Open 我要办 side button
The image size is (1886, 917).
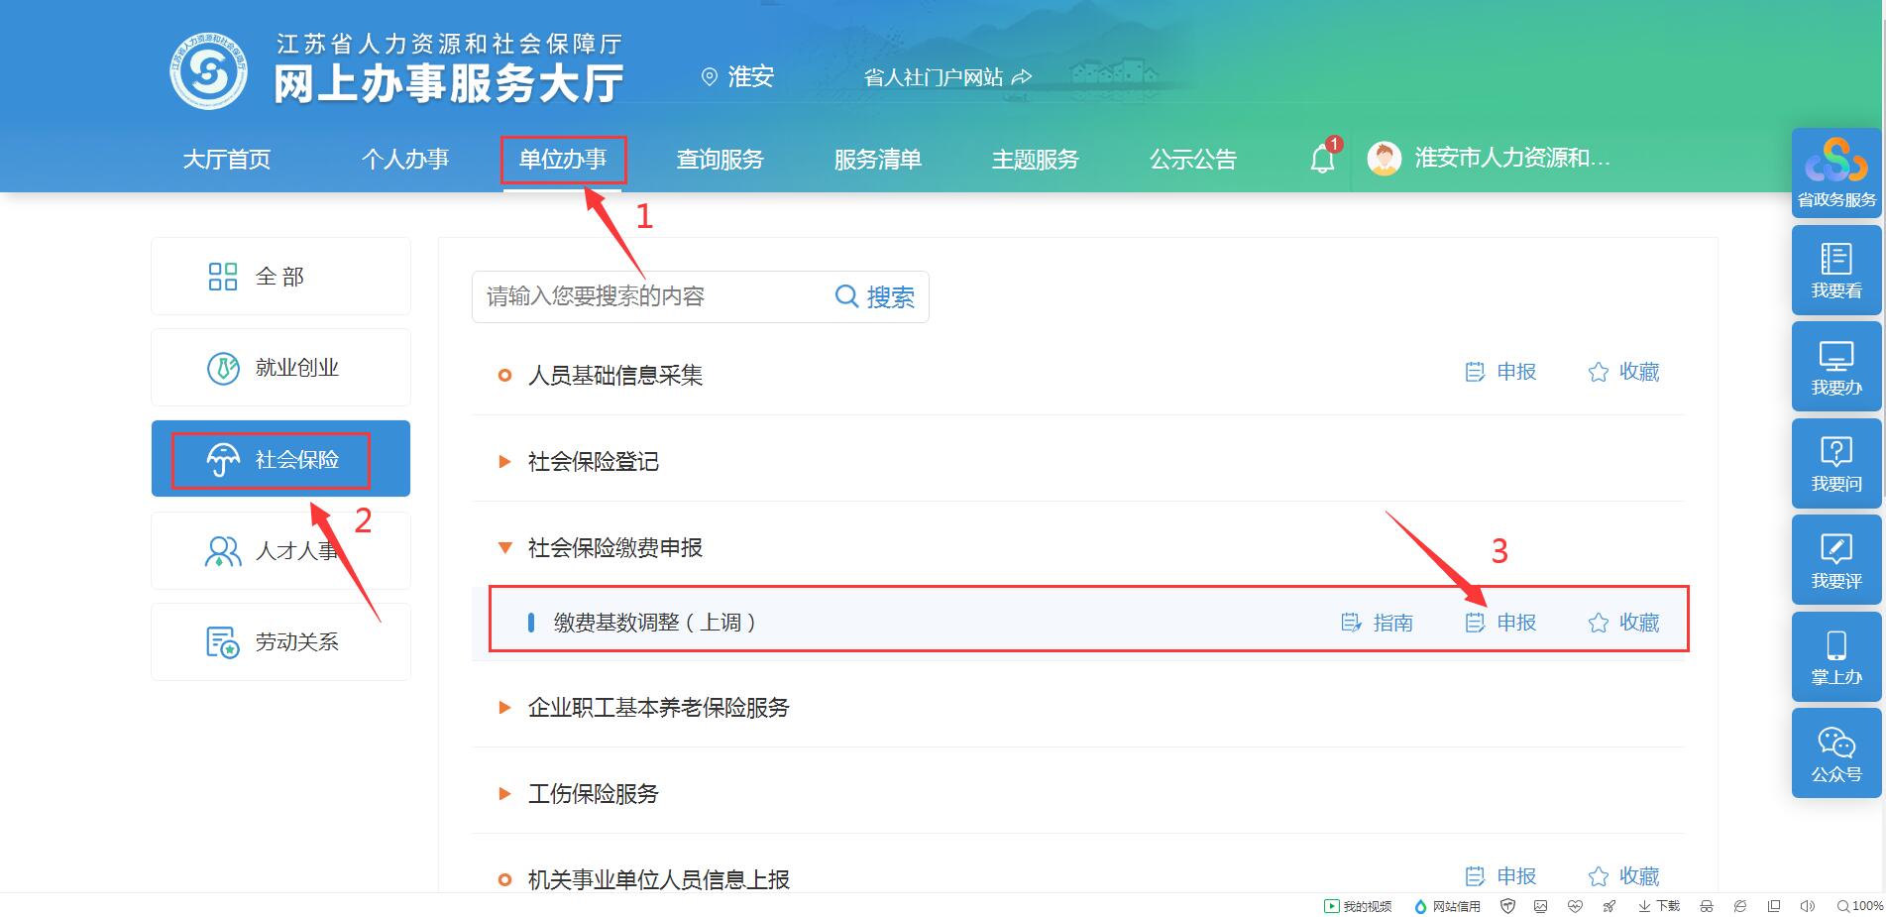tap(1836, 367)
